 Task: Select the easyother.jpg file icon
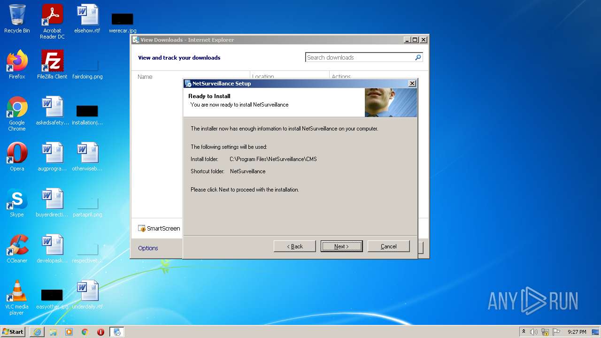point(52,300)
